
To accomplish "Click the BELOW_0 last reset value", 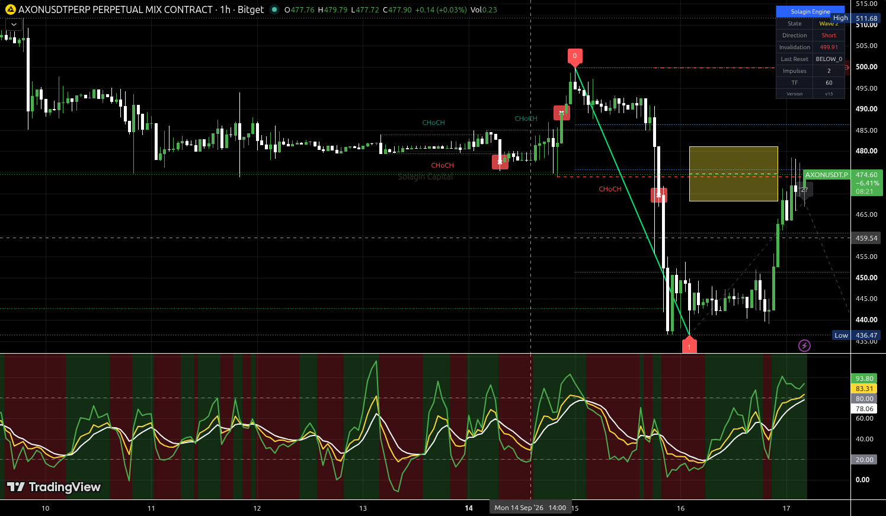I will (x=829, y=59).
